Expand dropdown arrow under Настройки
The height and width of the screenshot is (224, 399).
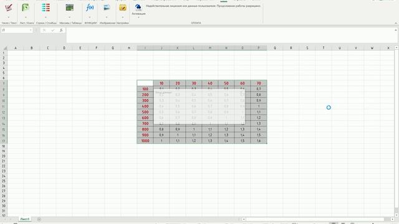point(123,17)
